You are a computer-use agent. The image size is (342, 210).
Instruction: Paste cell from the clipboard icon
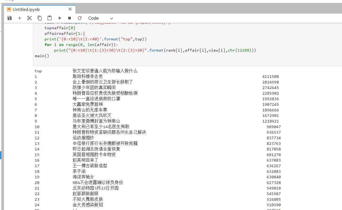tap(50, 18)
